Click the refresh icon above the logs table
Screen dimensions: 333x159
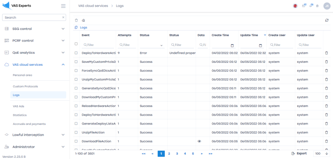click(327, 20)
